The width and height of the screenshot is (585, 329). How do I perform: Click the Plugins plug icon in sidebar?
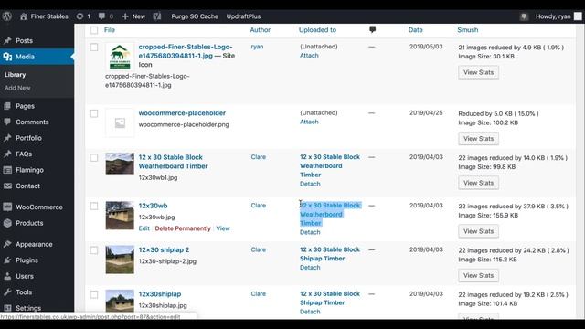[x=7, y=260]
